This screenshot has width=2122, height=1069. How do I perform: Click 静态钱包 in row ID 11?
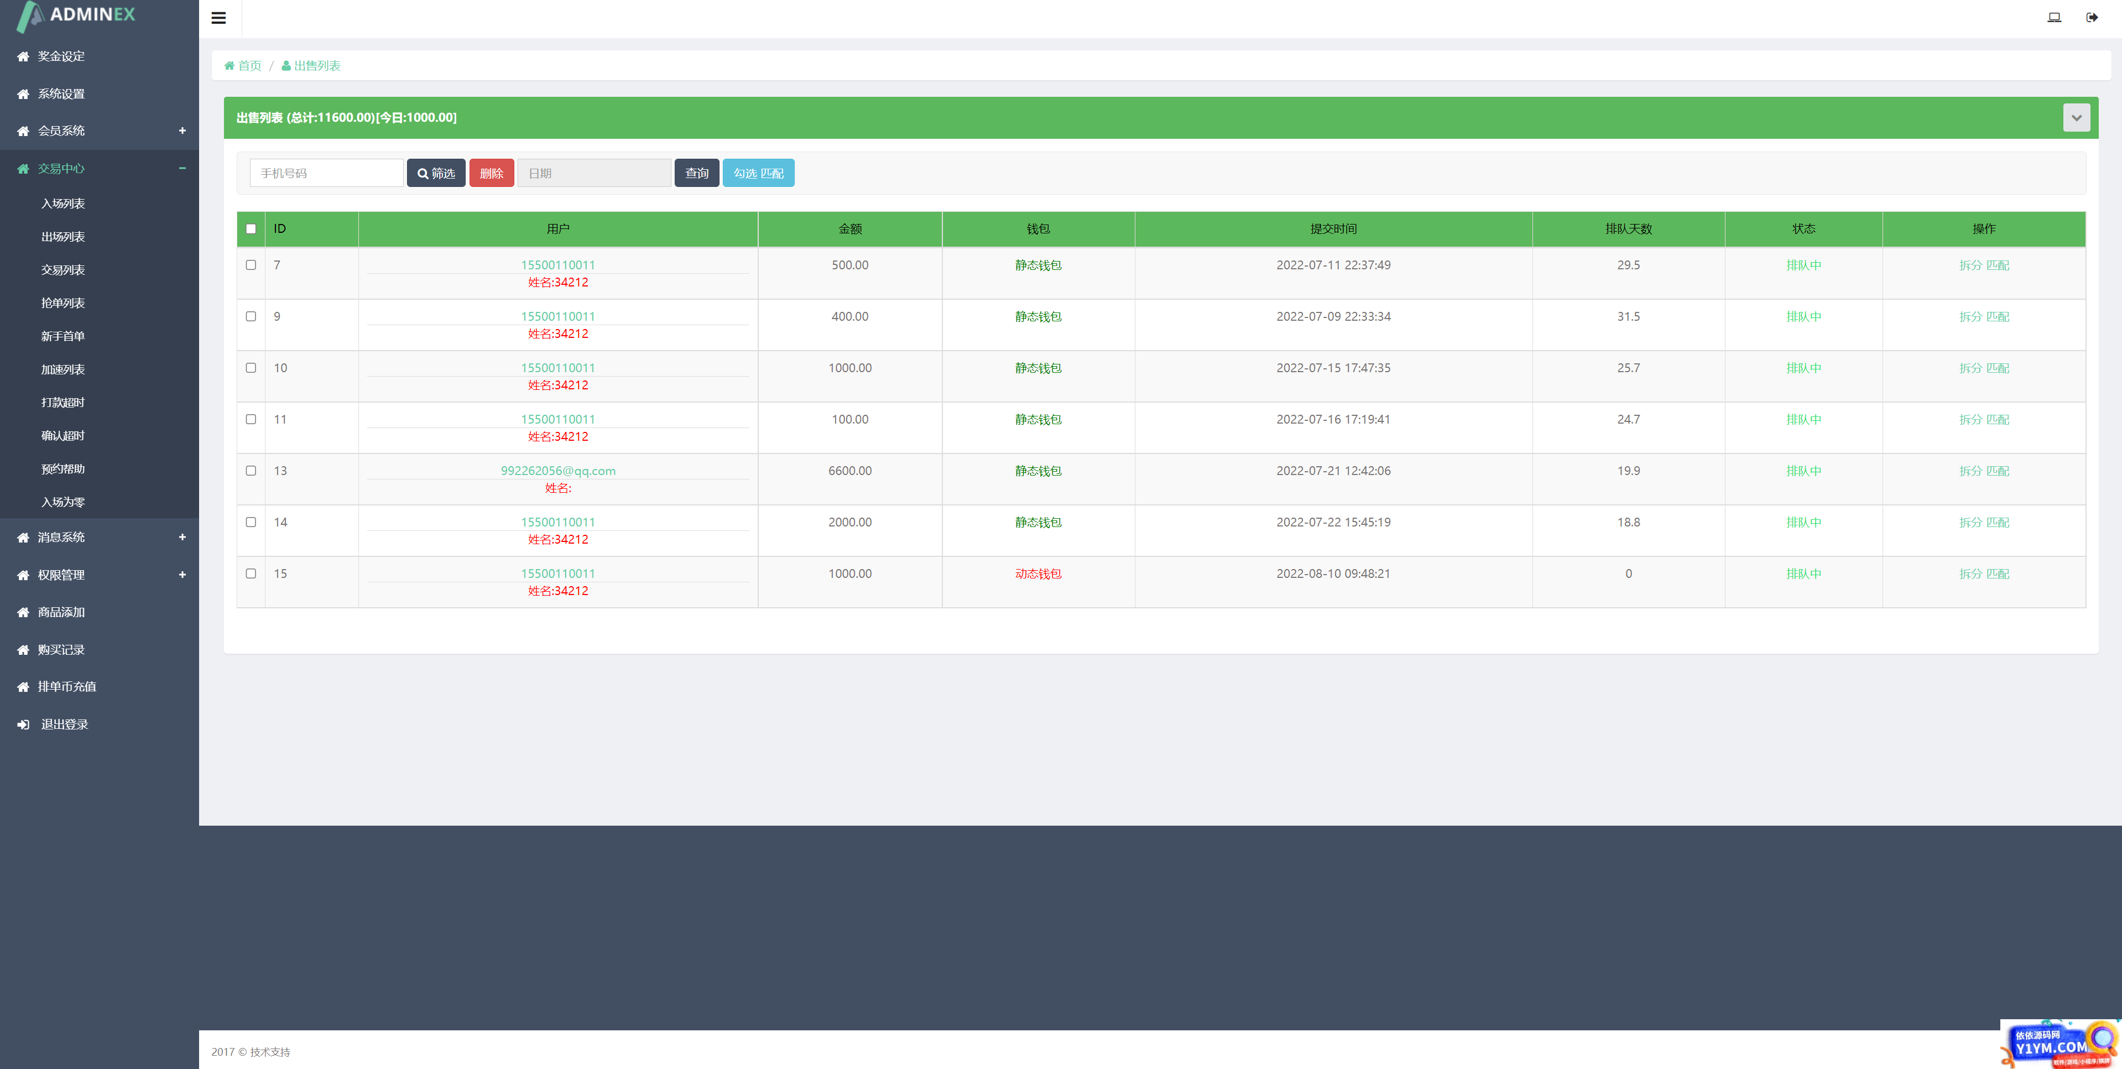1038,420
